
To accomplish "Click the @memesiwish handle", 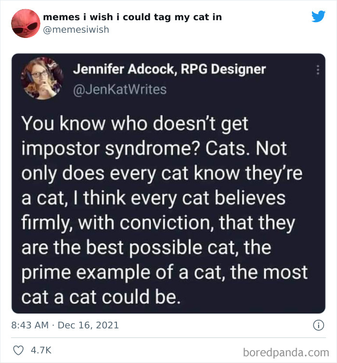I will [x=76, y=30].
